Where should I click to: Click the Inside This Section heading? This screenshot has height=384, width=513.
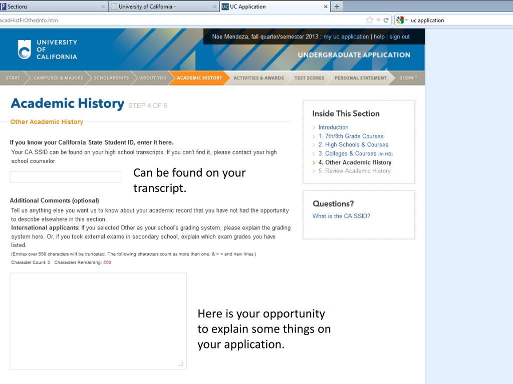(346, 113)
